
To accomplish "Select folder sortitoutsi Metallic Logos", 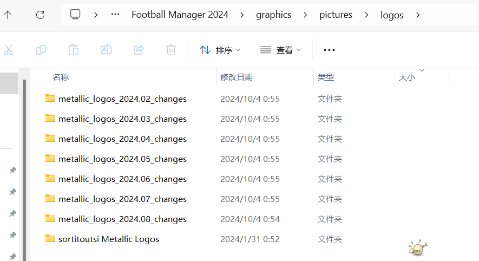I will pos(109,239).
